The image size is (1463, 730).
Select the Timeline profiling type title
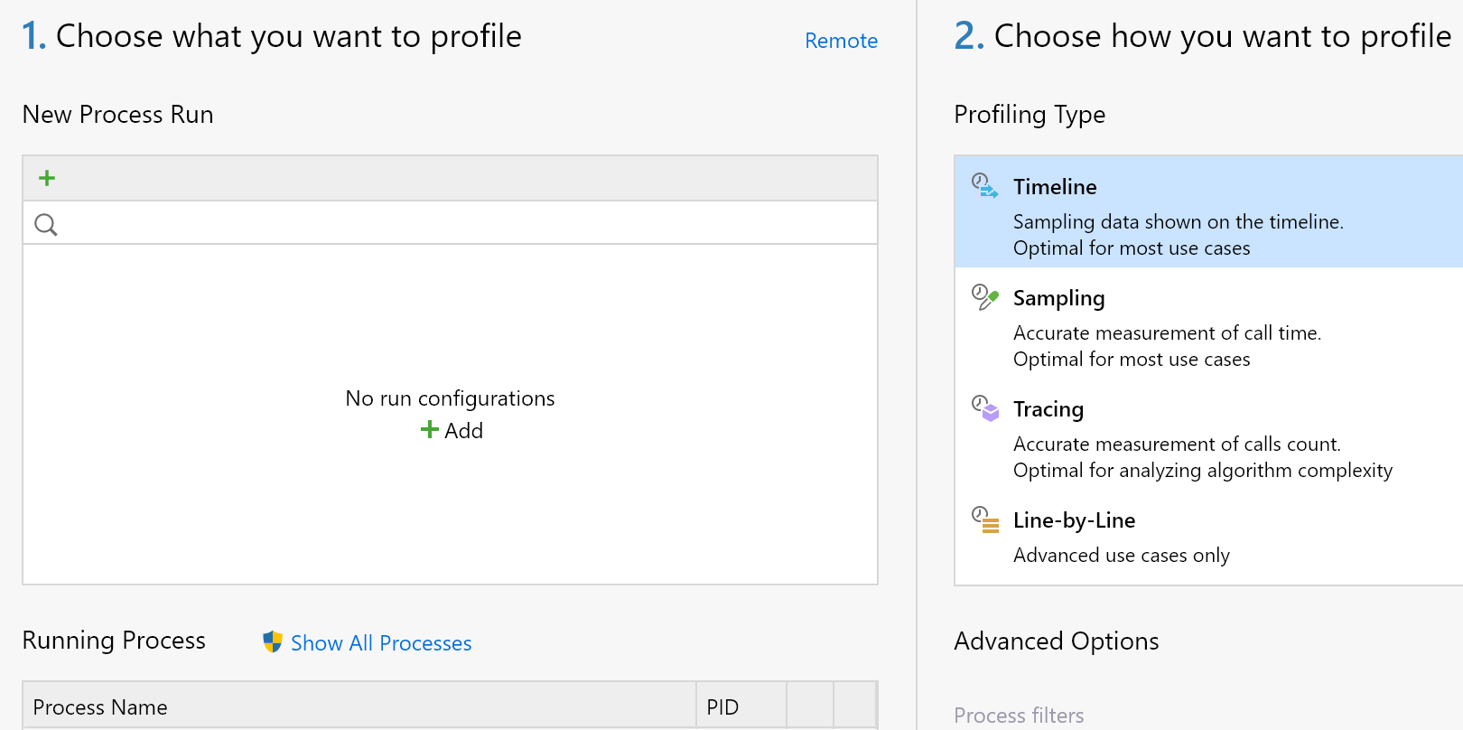1055,187
